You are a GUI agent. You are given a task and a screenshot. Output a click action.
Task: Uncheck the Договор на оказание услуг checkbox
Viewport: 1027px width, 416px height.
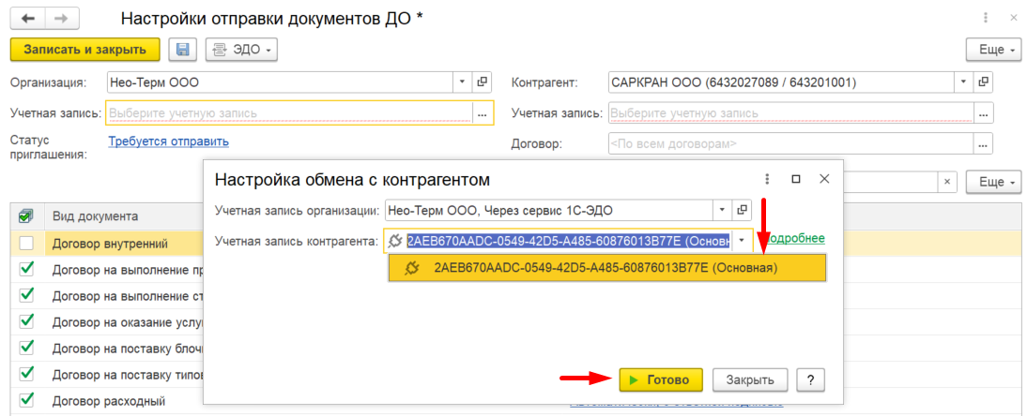pos(26,321)
